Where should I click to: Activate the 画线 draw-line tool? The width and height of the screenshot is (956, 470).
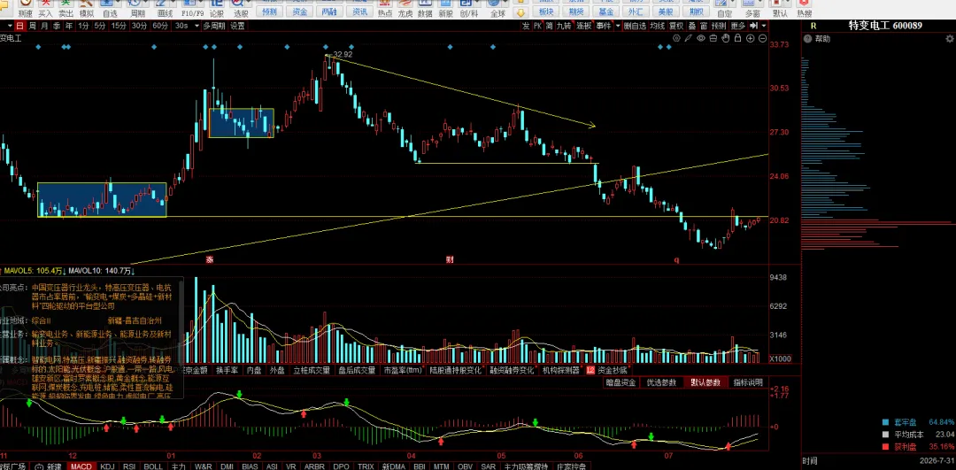pyautogui.click(x=165, y=8)
